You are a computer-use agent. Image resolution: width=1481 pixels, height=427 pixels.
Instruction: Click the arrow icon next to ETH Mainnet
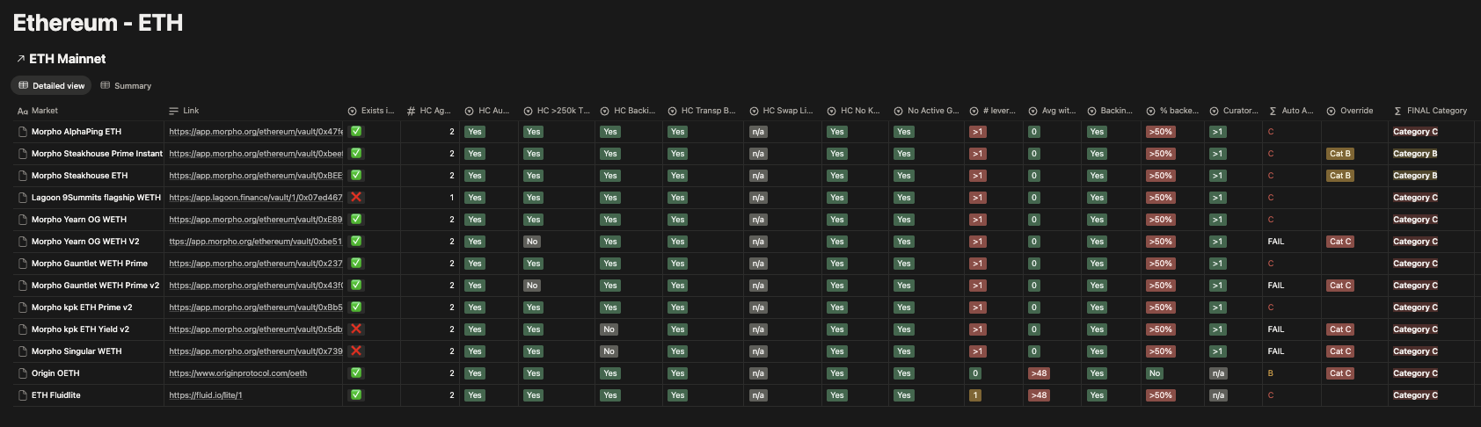pos(20,59)
